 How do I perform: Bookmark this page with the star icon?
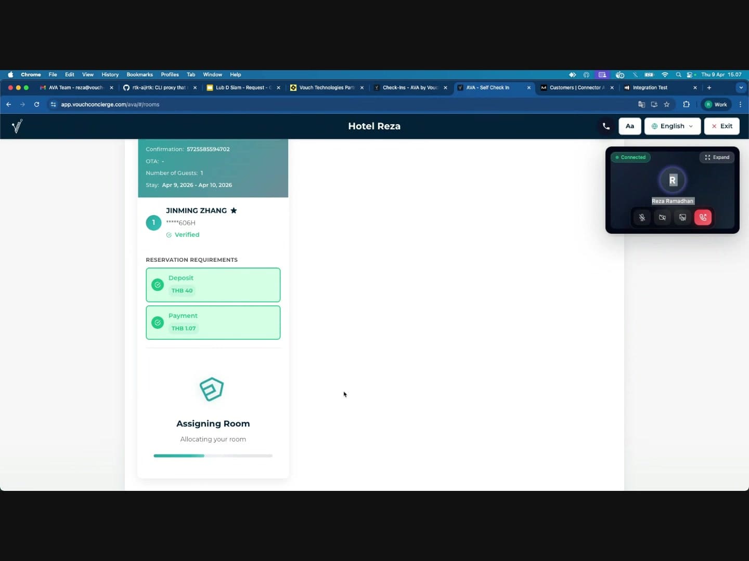click(667, 104)
